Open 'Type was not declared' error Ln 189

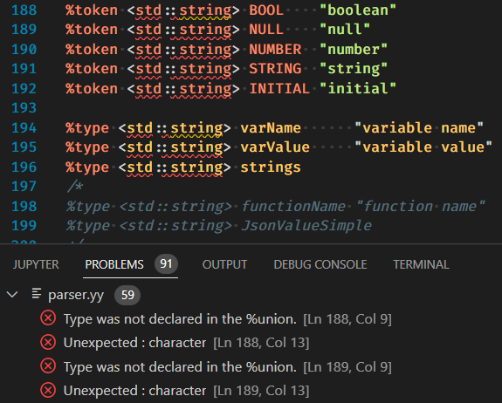point(180,367)
